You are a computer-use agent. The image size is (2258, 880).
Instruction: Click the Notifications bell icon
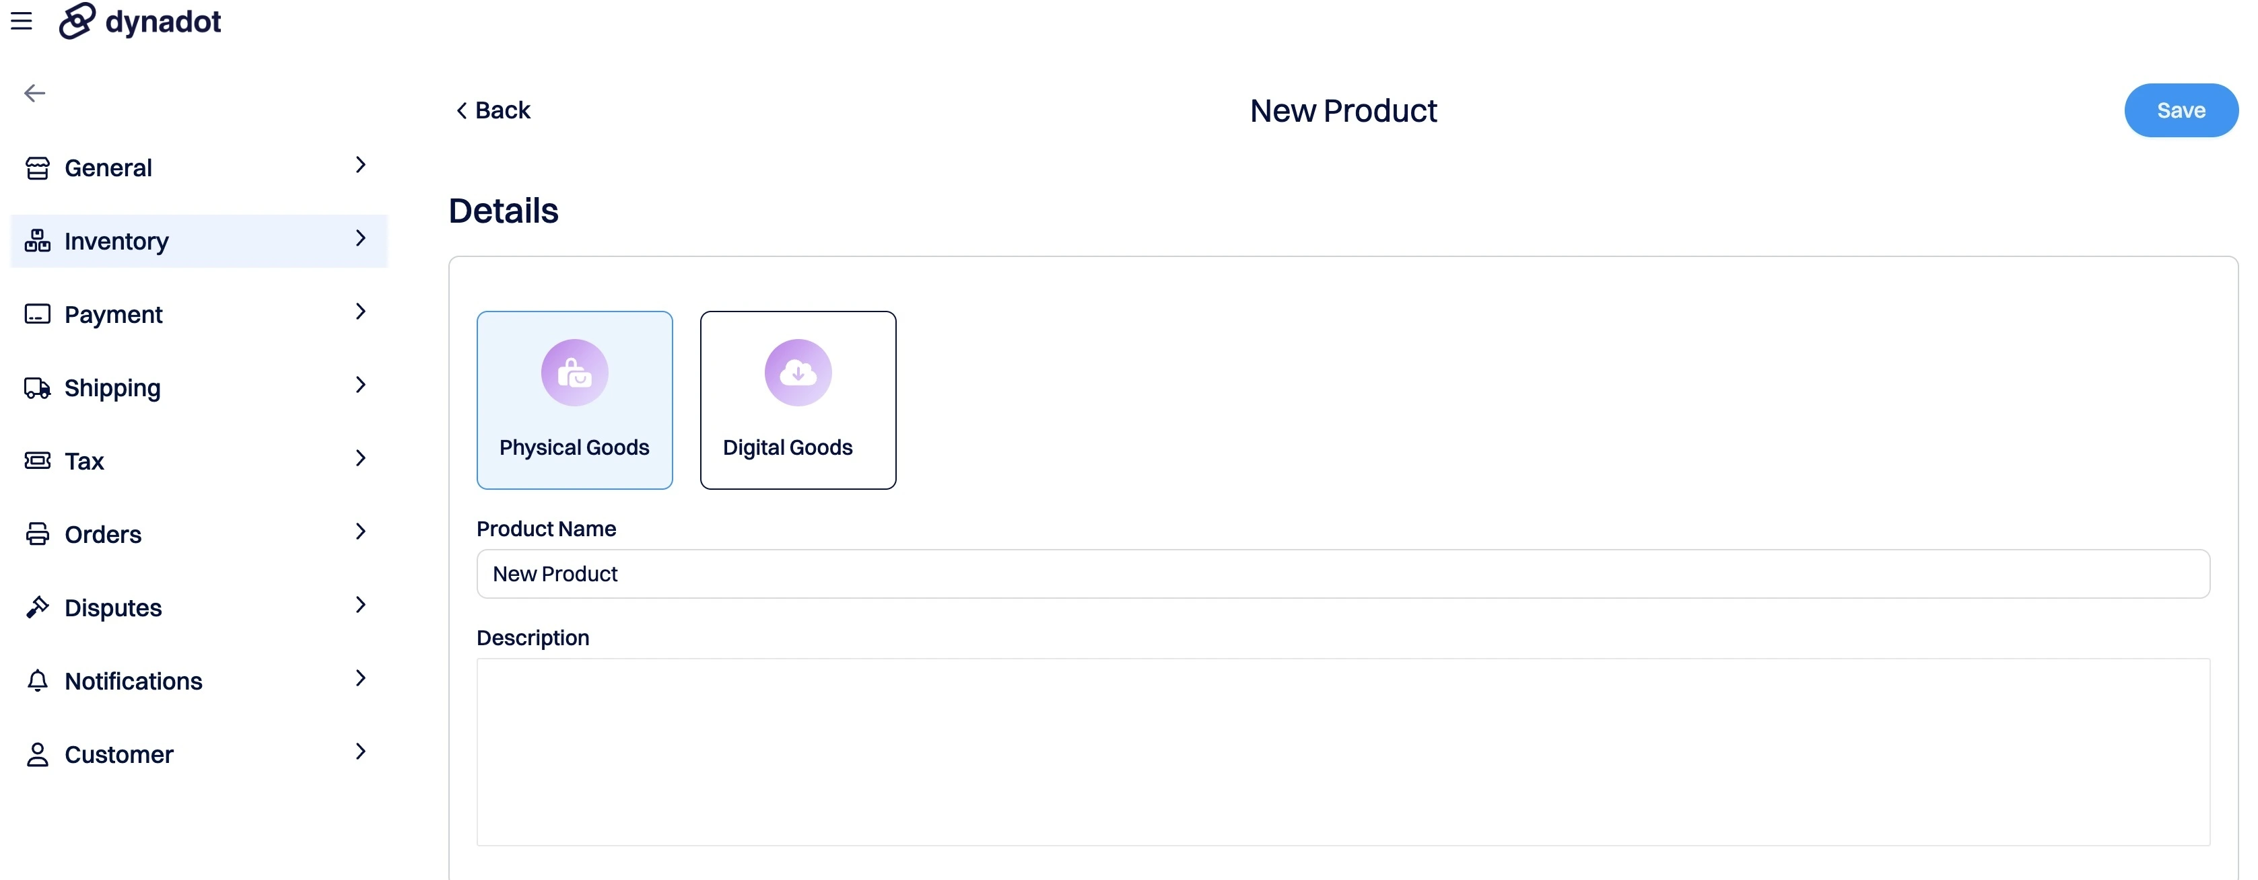[x=37, y=680]
